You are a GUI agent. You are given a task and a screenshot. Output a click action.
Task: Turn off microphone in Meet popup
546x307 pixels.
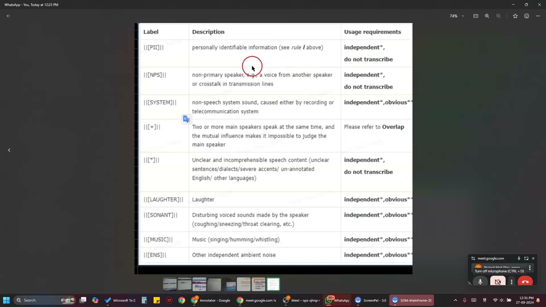tap(480, 282)
